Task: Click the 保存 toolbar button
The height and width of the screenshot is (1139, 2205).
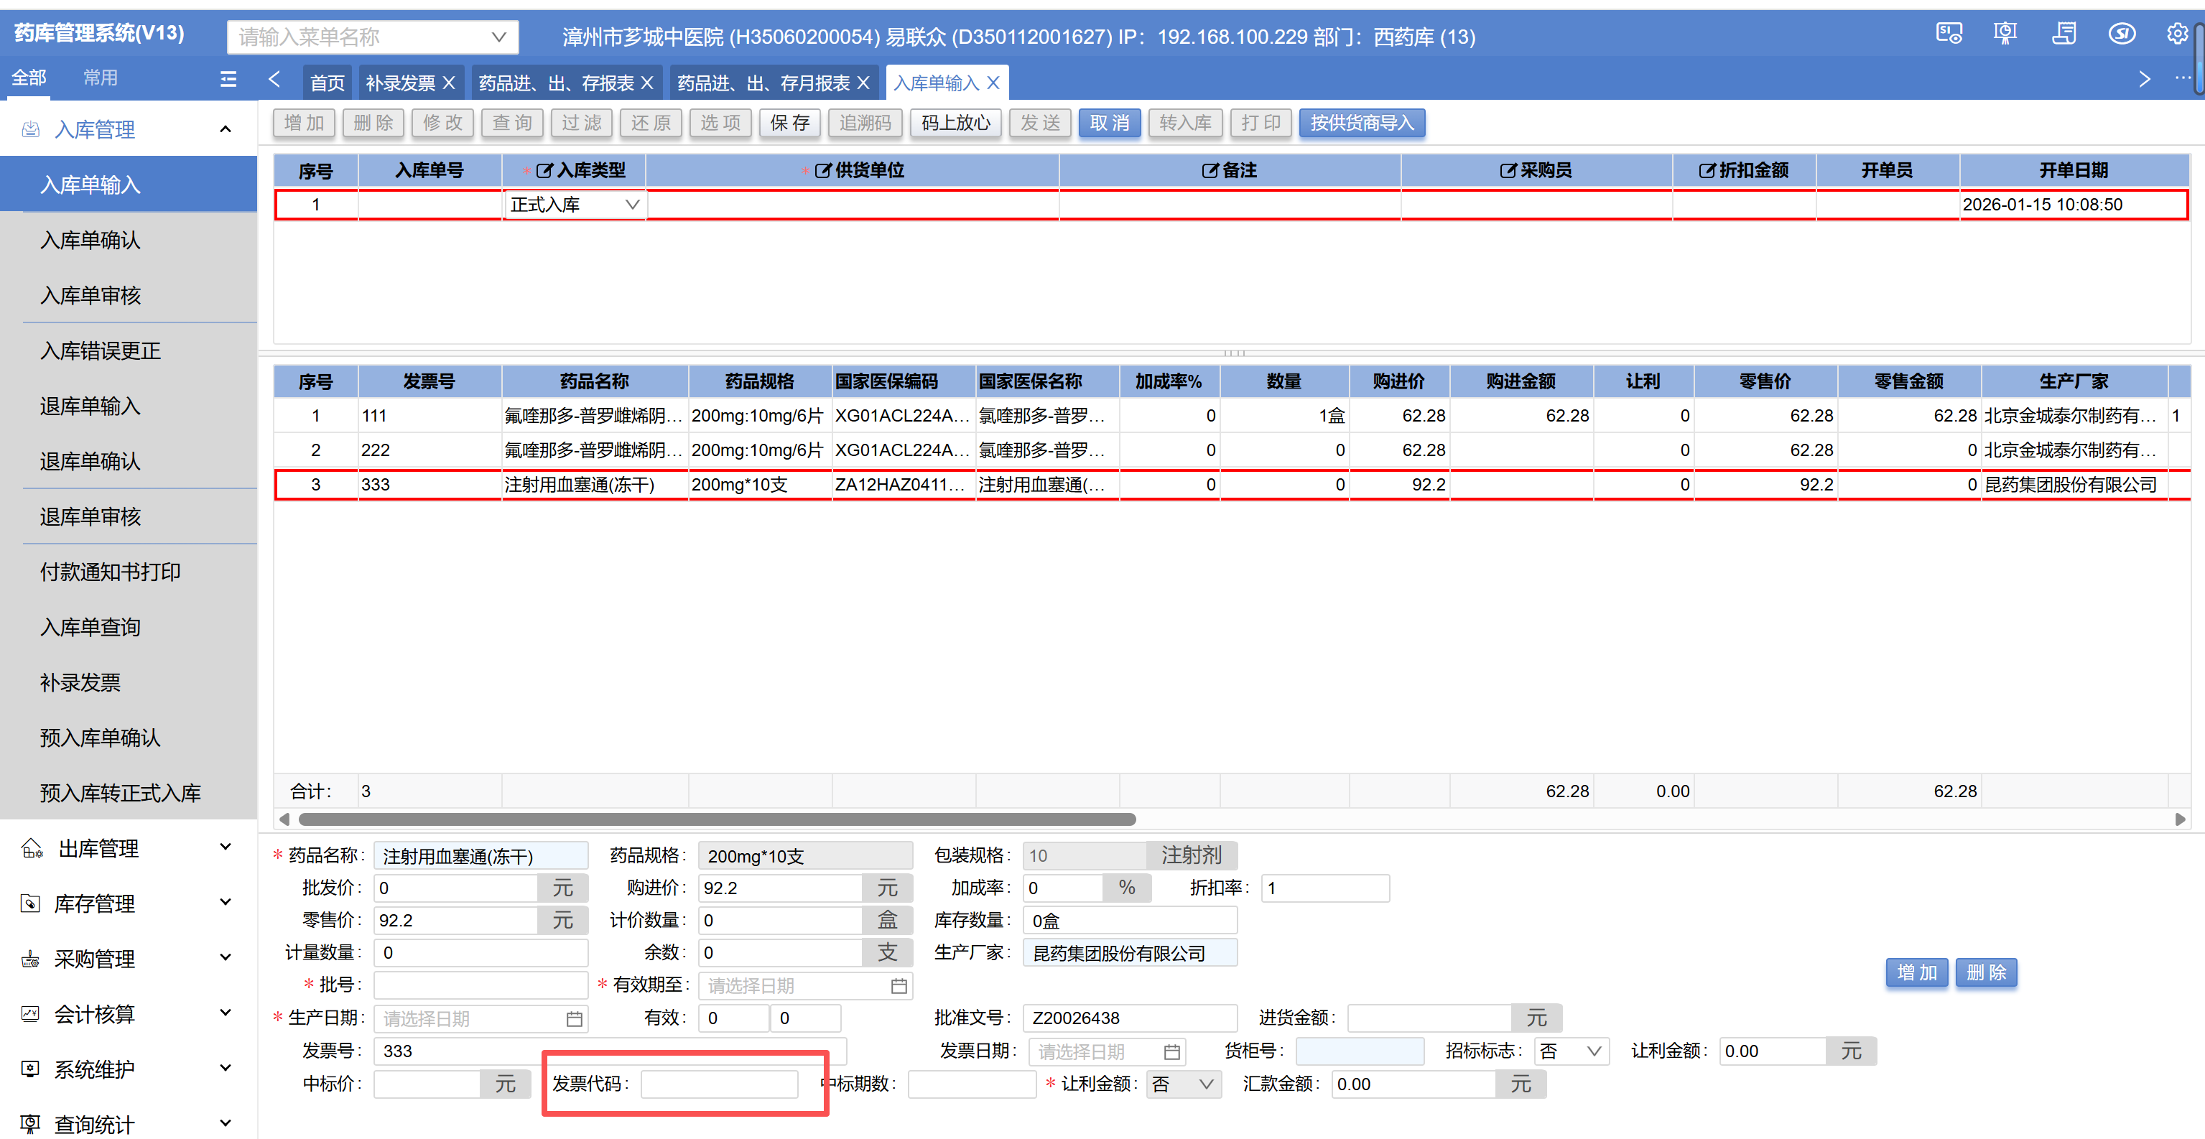Action: tap(789, 124)
